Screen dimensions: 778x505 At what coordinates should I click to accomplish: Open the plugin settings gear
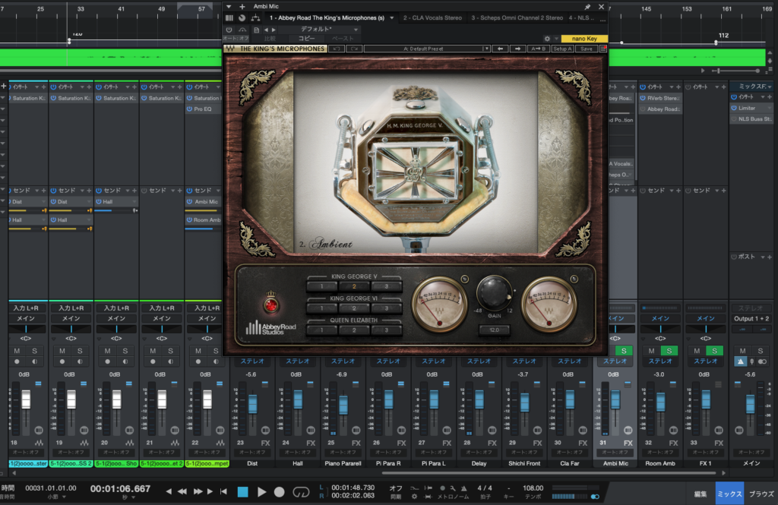click(547, 39)
